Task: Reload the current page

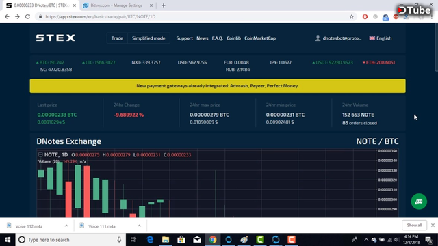Action: 27,16
